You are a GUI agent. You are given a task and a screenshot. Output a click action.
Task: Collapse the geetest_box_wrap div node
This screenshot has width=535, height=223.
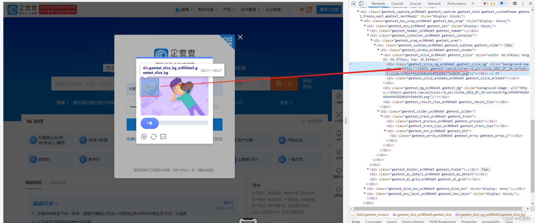pyautogui.click(x=361, y=21)
